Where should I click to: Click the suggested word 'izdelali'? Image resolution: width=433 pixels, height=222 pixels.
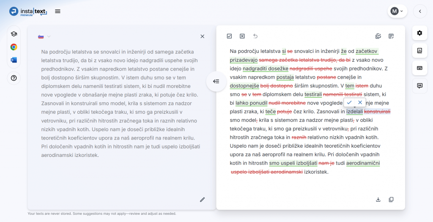[x=354, y=112]
